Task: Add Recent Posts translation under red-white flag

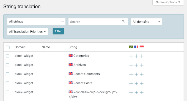Action: click(x=142, y=83)
